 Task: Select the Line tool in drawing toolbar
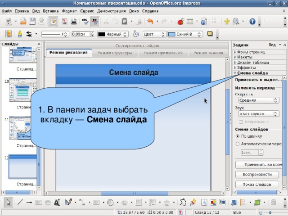[20, 202]
